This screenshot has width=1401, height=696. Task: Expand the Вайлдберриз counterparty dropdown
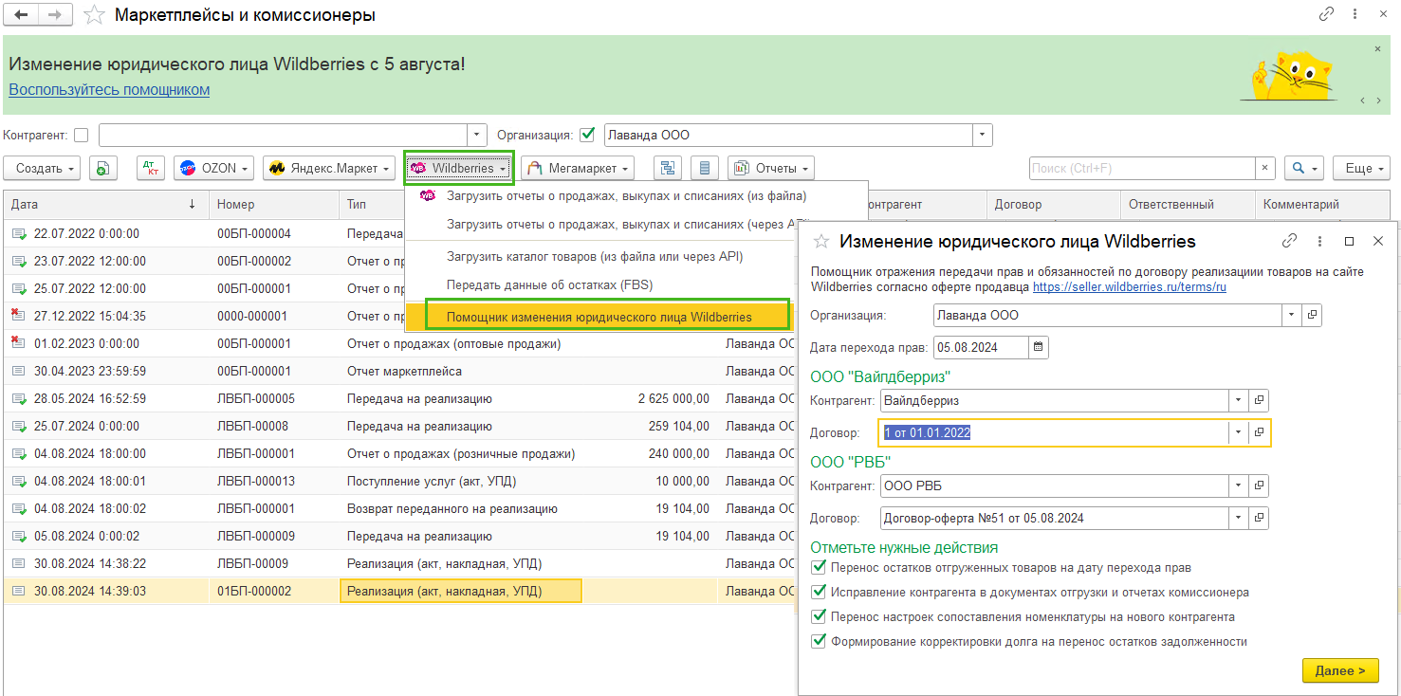(1239, 400)
